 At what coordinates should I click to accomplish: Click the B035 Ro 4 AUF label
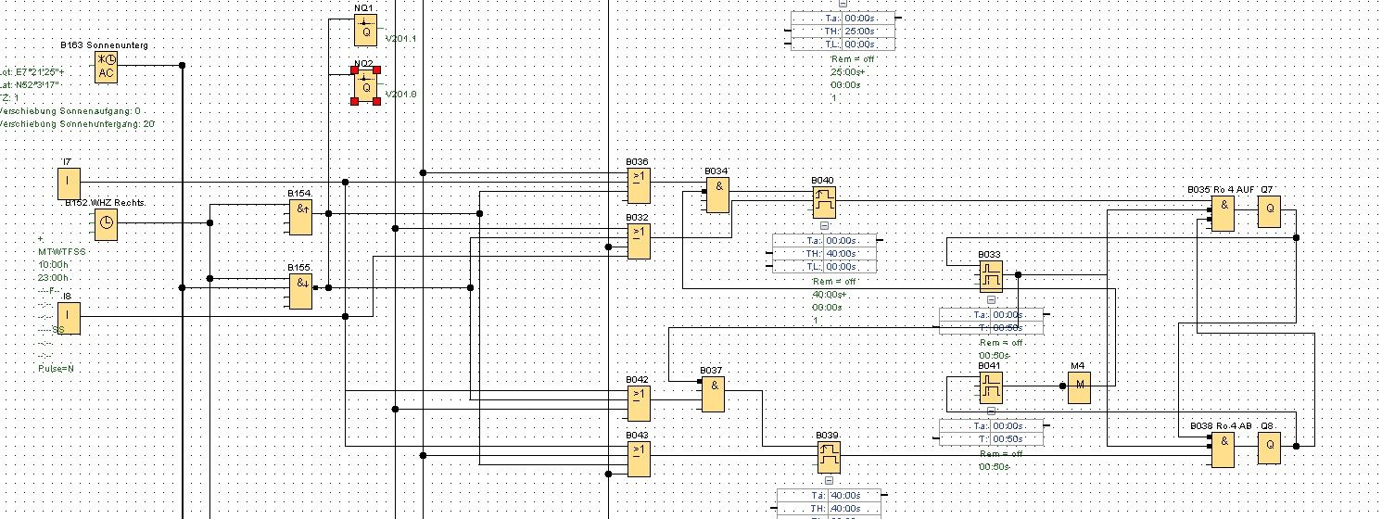(1221, 189)
